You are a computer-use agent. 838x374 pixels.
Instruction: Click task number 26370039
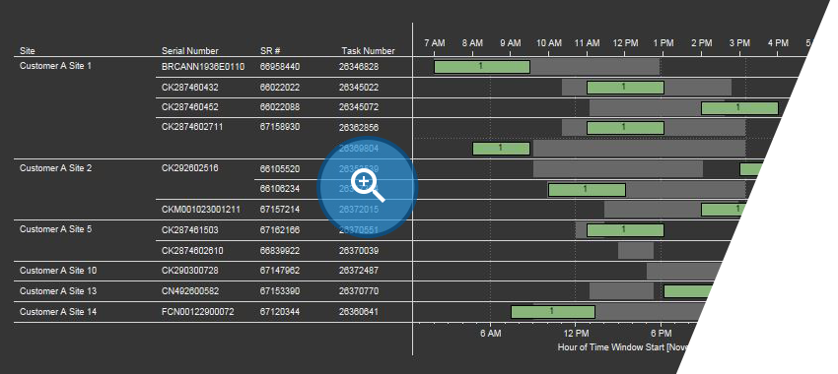tap(359, 250)
